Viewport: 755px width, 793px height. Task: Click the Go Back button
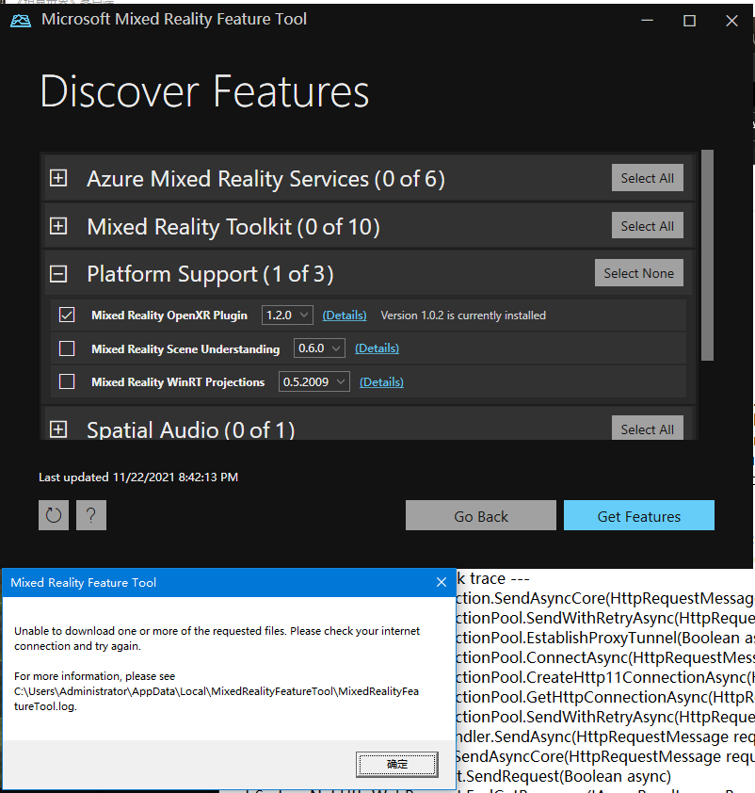[480, 515]
